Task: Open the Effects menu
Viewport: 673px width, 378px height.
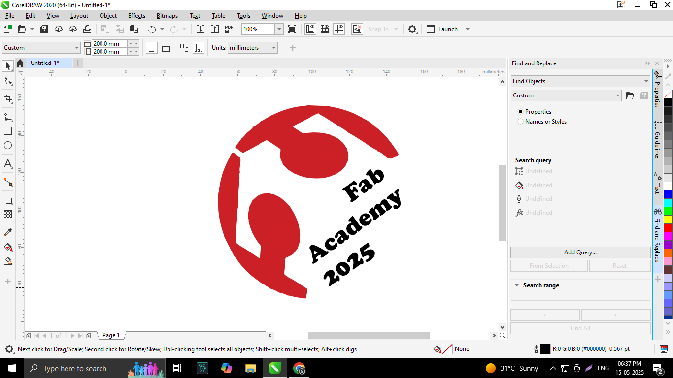Action: (136, 16)
